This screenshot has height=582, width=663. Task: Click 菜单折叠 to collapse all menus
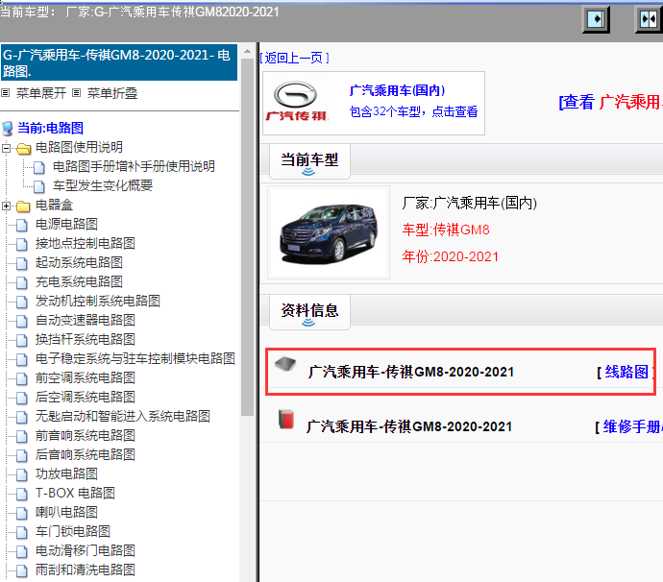[112, 93]
